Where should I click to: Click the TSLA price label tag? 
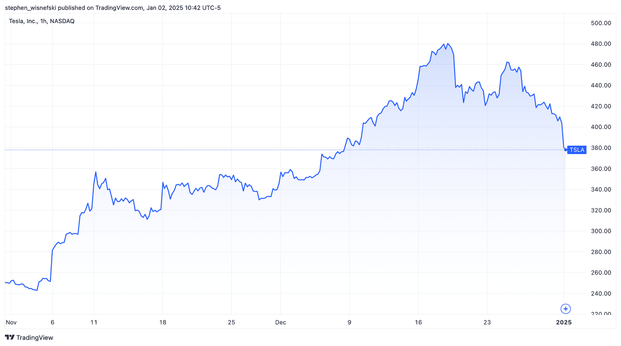pyautogui.click(x=577, y=150)
